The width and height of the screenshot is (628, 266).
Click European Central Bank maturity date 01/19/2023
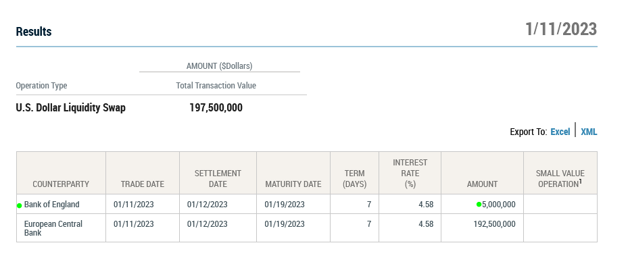[x=285, y=224]
